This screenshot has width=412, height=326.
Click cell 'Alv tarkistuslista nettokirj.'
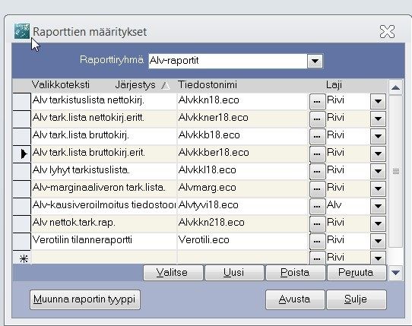pos(104,101)
